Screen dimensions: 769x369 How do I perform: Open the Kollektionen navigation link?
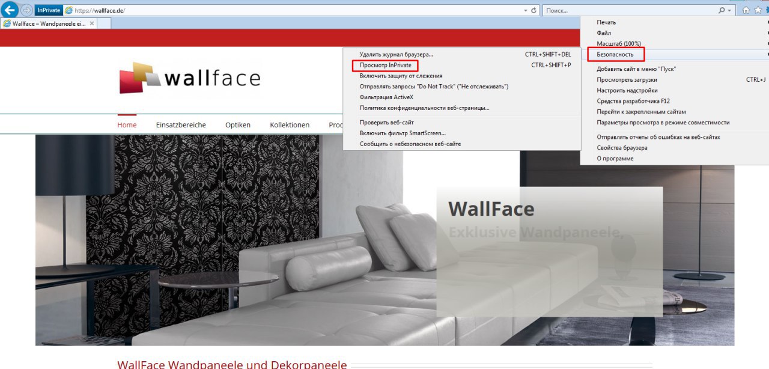coord(290,125)
